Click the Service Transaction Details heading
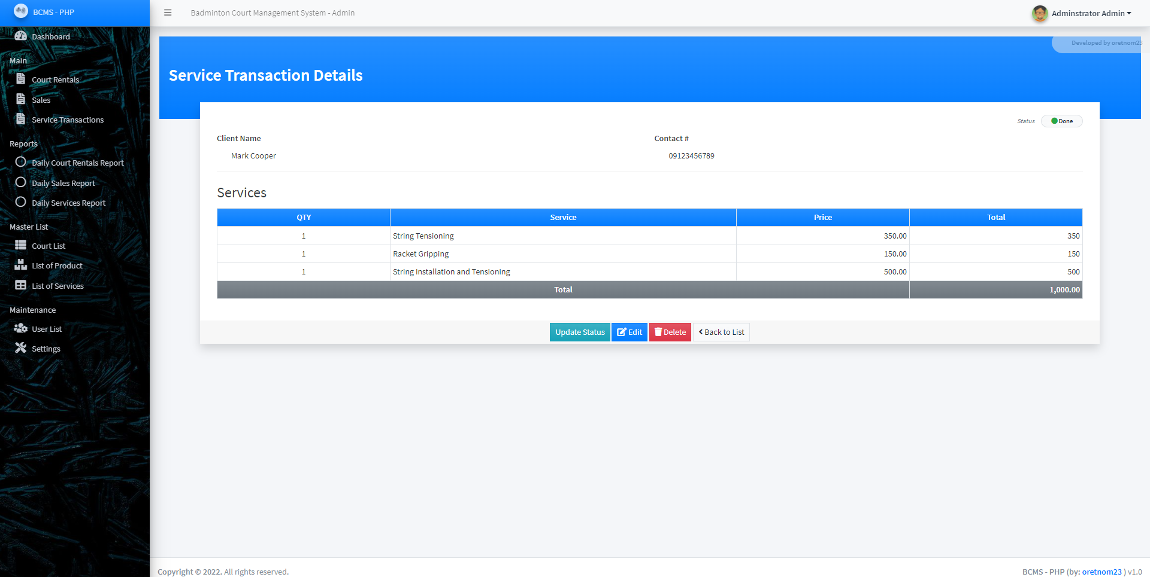This screenshot has width=1150, height=577. point(265,75)
